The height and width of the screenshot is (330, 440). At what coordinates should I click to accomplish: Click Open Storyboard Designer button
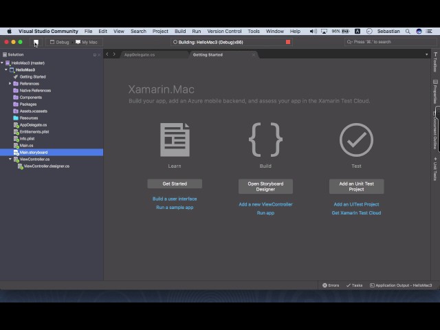coord(265,186)
